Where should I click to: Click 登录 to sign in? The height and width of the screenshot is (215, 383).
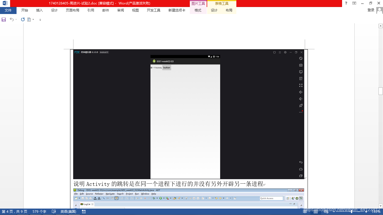point(371,10)
